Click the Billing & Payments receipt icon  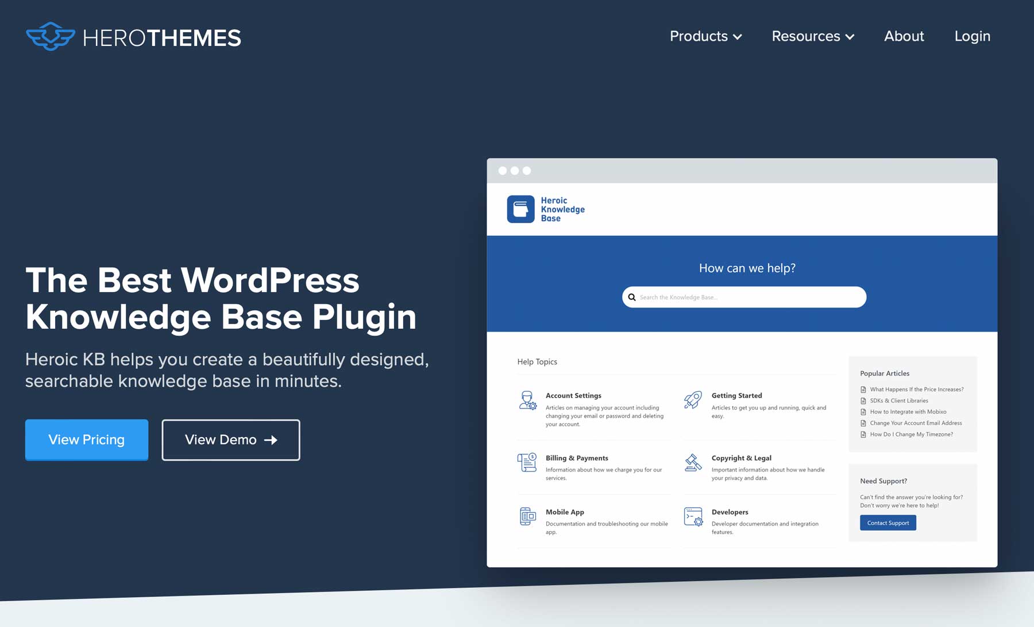tap(527, 464)
